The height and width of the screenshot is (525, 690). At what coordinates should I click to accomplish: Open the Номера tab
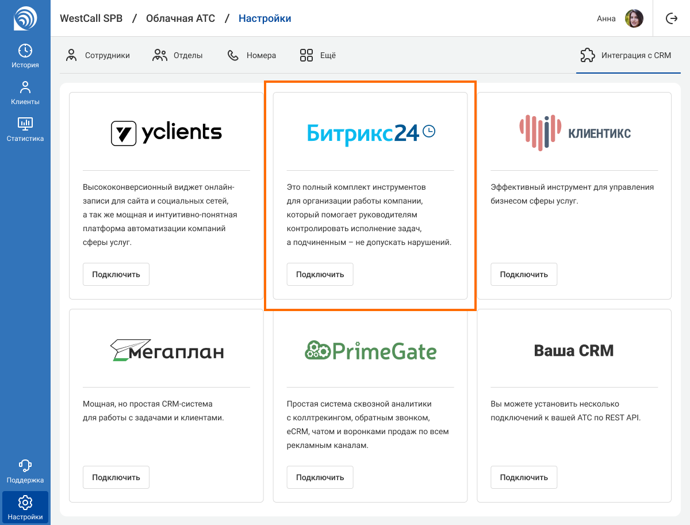(252, 56)
